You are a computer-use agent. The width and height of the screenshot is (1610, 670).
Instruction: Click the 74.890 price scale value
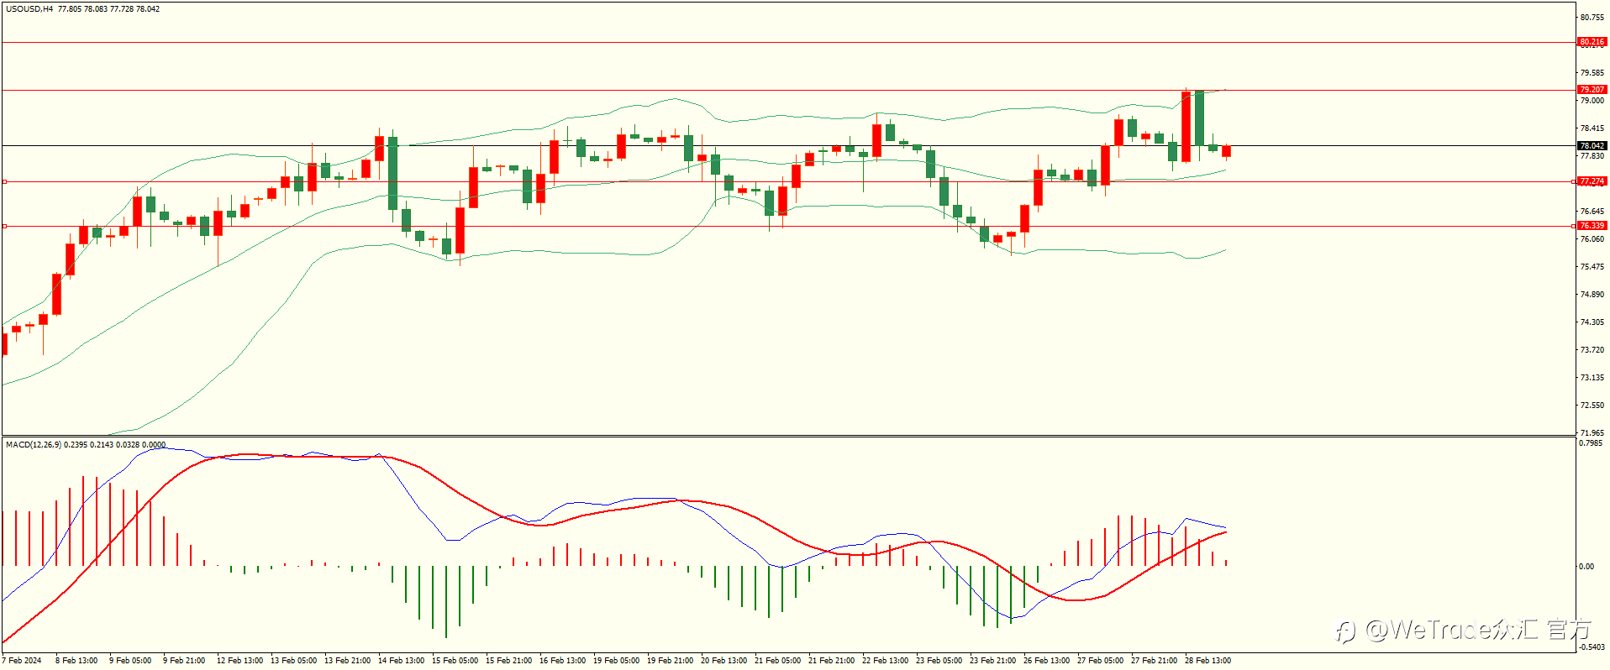pos(1592,295)
